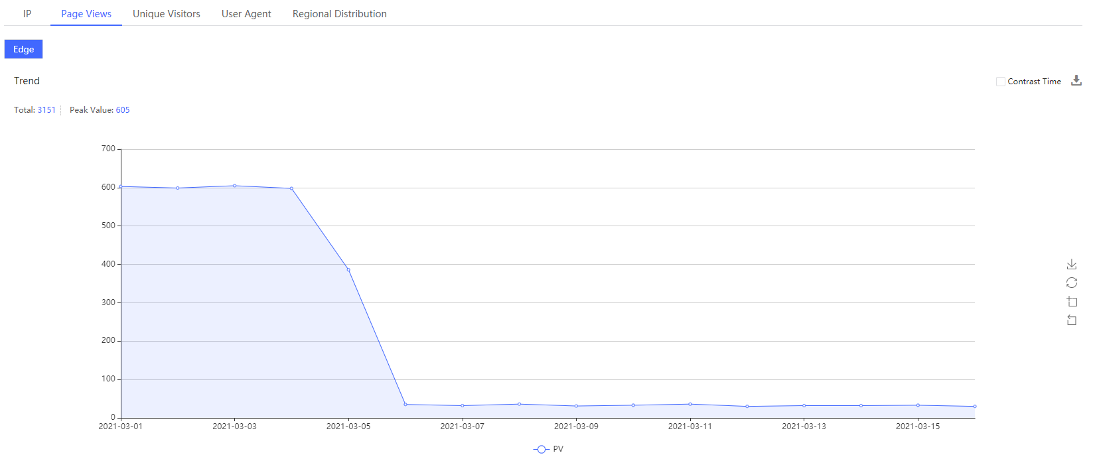The width and height of the screenshot is (1093, 463).
Task: Select the peak data point on 2021-03-03
Action: coord(234,186)
